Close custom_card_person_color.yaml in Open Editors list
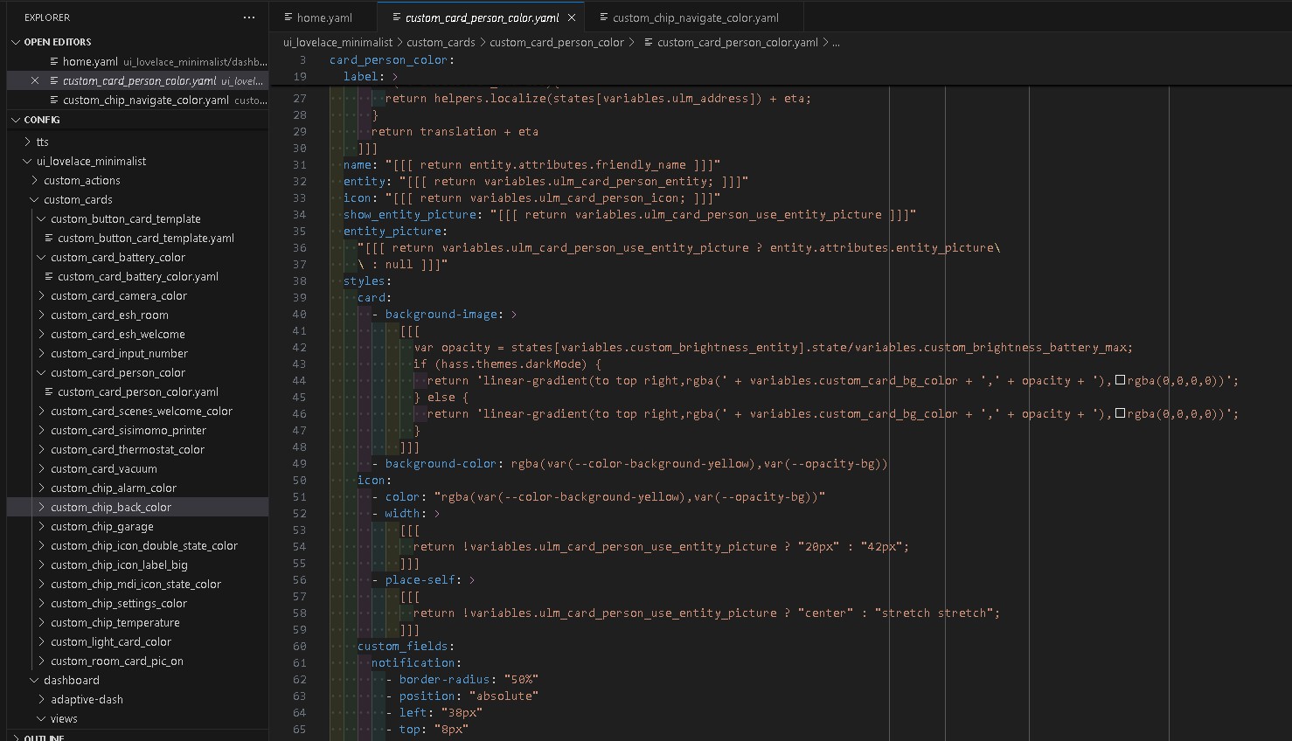Image resolution: width=1292 pixels, height=741 pixels. click(x=35, y=80)
